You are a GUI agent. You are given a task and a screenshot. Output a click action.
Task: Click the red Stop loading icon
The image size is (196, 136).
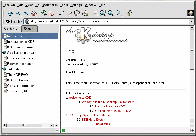pyautogui.click(x=52, y=13)
